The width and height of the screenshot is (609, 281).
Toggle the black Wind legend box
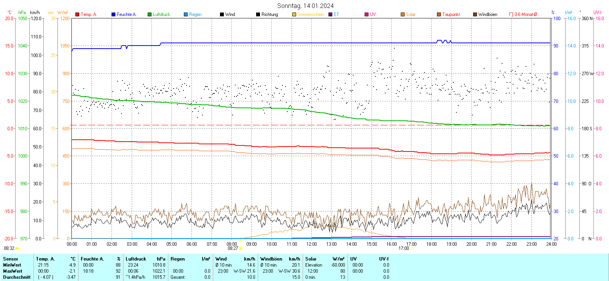pos(222,14)
